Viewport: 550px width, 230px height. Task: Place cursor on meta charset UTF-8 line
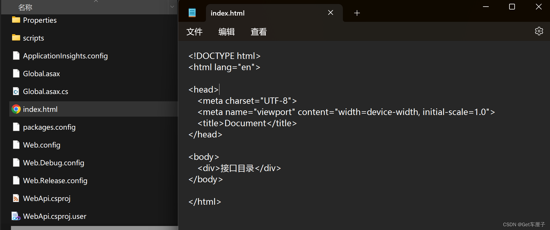tap(247, 101)
